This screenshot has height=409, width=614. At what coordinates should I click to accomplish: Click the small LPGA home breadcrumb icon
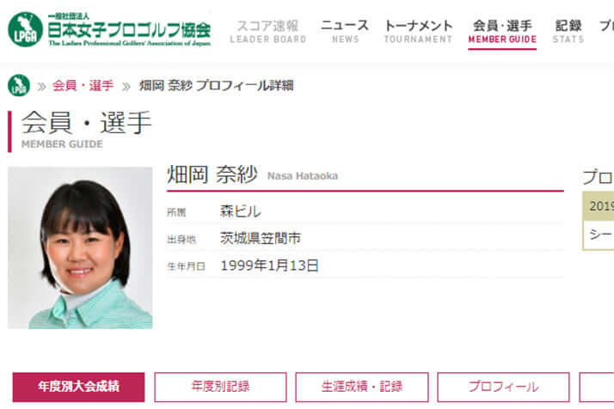point(19,85)
